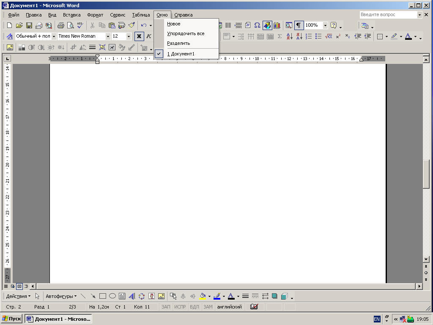Create a new blank document icon

click(x=9, y=25)
